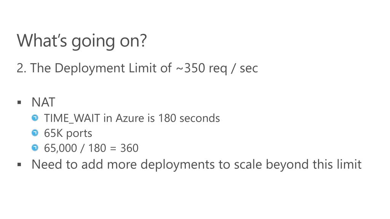Screen dimensions: 390x219
Task: Click the square bullet next to NAT
Action: coord(19,102)
